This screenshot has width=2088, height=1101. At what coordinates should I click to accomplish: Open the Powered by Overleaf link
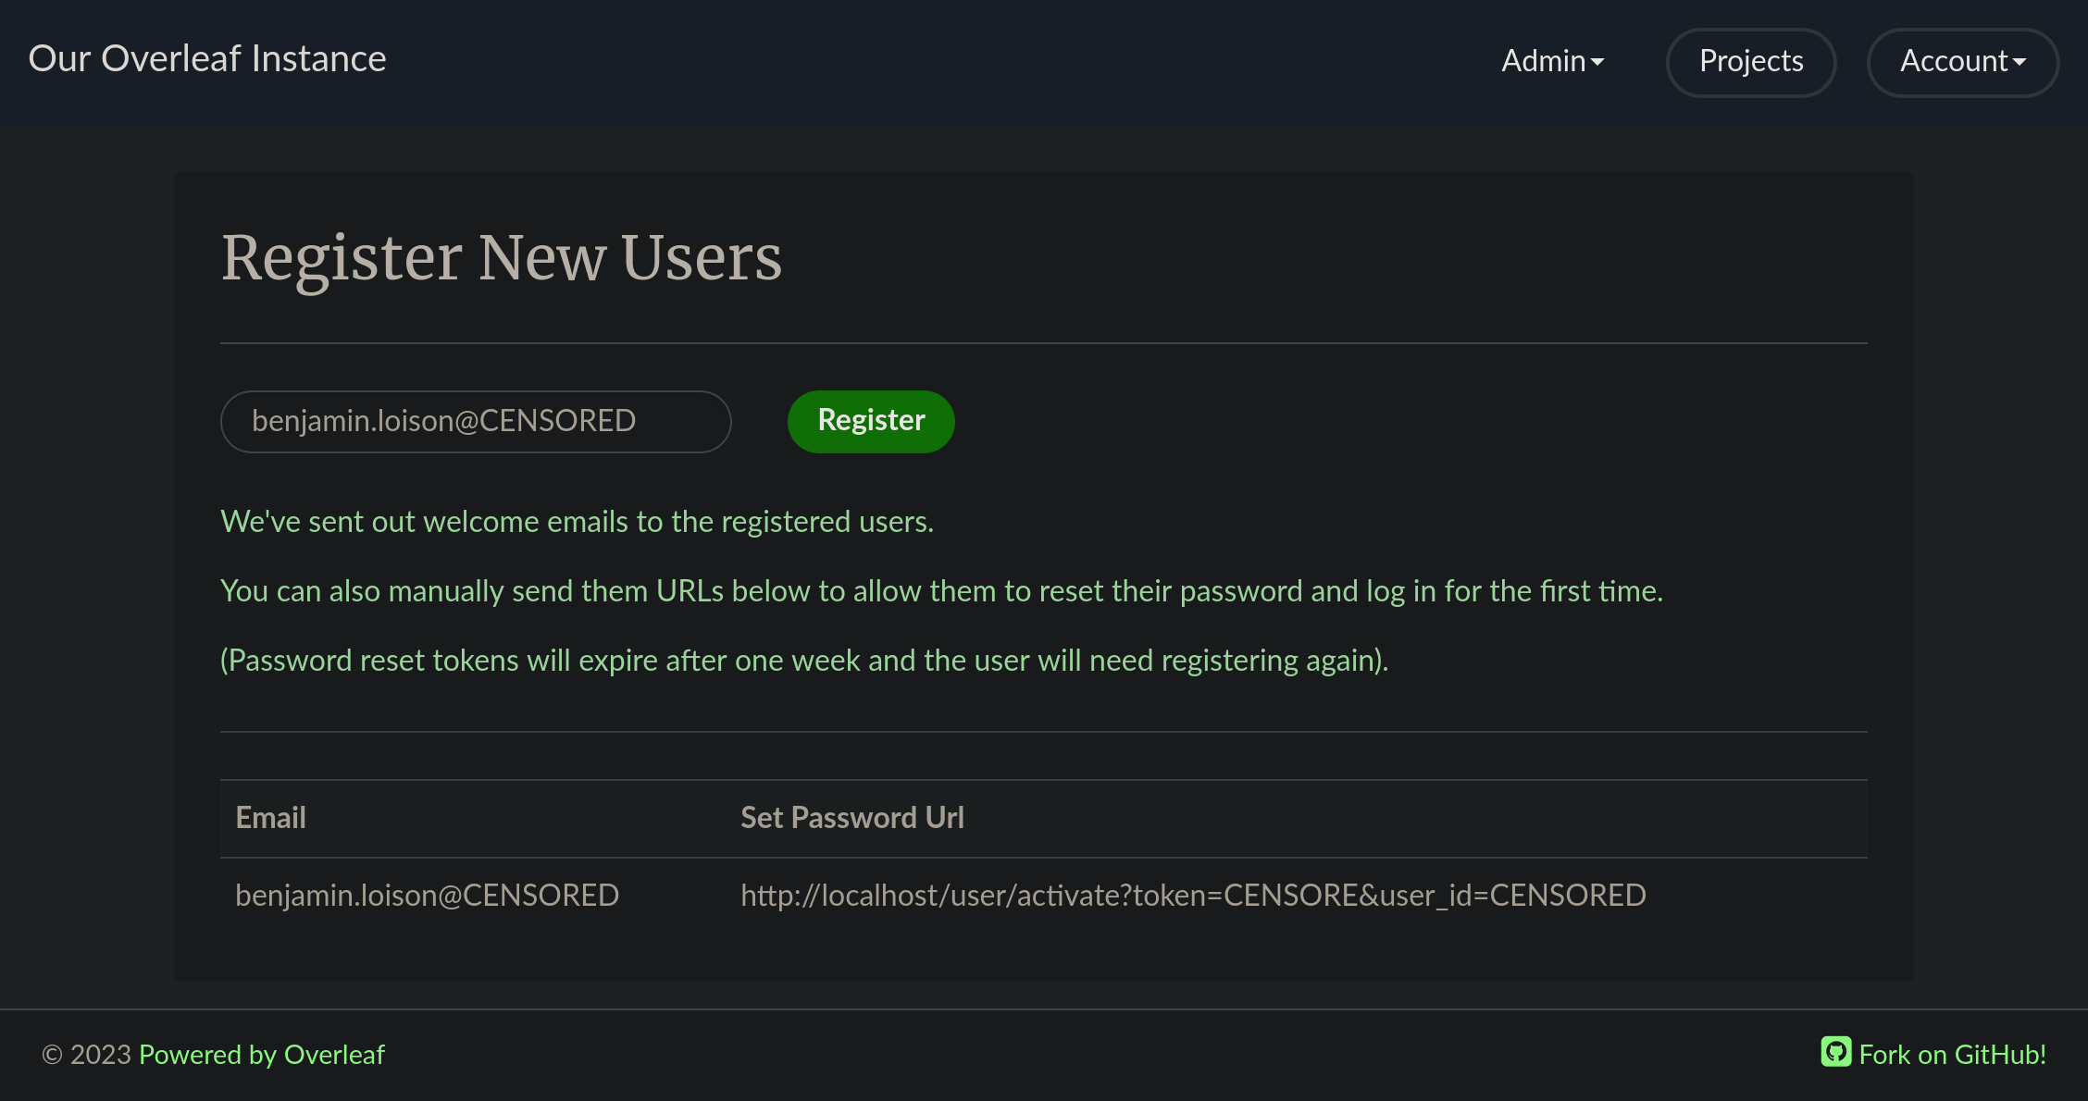point(262,1055)
